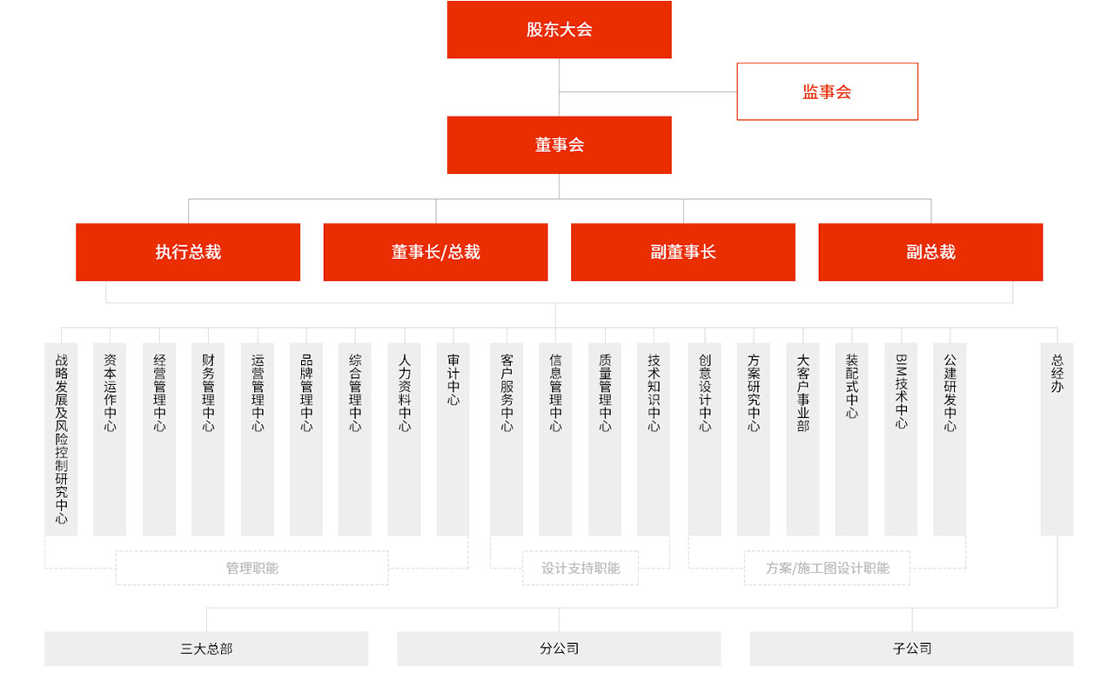Click the 信息管理中心 column
The height and width of the screenshot is (685, 1114).
click(x=555, y=439)
